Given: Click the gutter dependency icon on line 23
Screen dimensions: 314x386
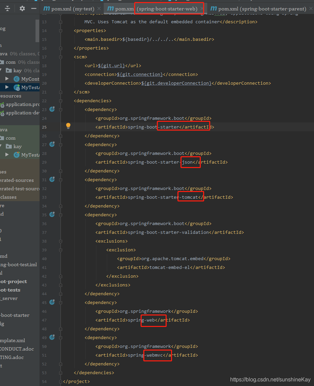Looking at the screenshot, I should 52,109.
